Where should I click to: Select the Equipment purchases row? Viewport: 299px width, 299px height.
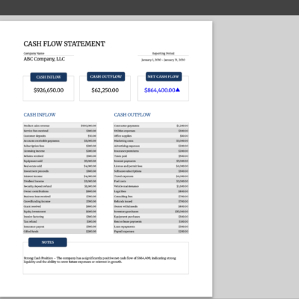pyautogui.click(x=151, y=216)
